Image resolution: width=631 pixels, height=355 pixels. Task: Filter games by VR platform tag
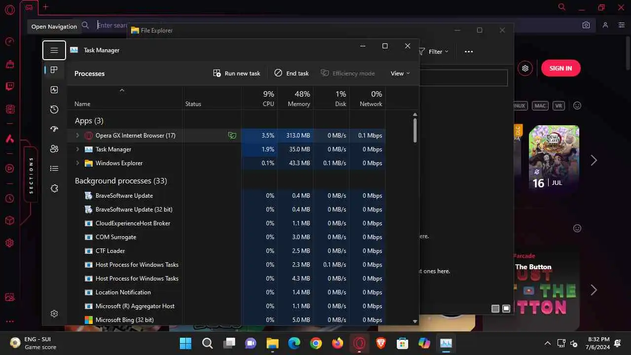(x=559, y=106)
